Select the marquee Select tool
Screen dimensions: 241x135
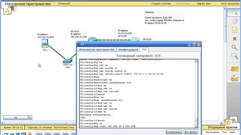point(234,12)
